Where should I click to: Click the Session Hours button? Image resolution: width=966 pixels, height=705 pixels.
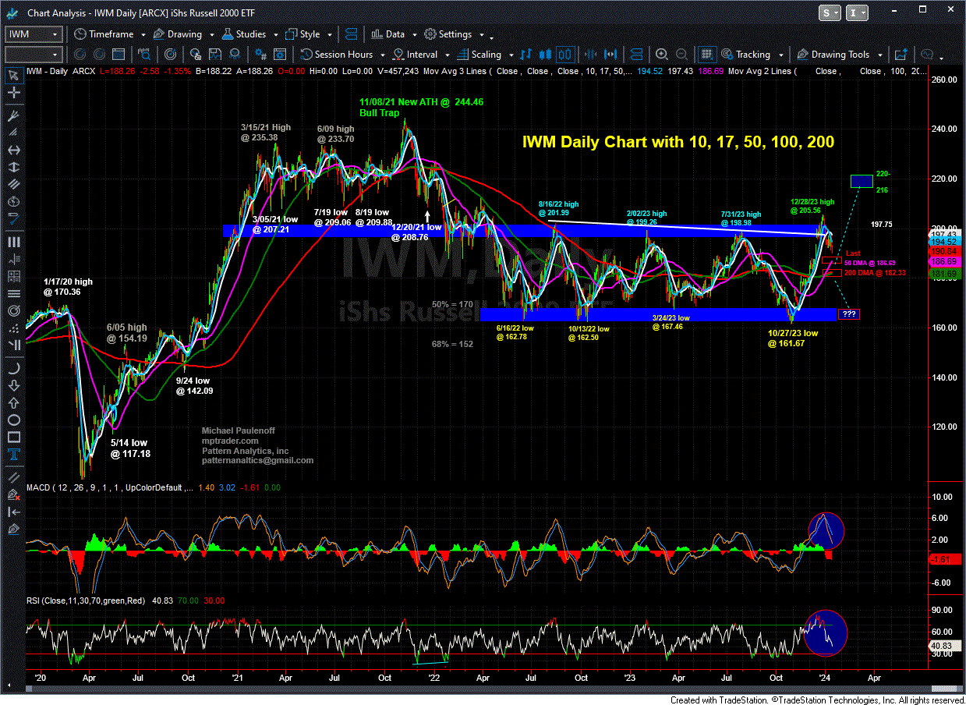pos(337,55)
